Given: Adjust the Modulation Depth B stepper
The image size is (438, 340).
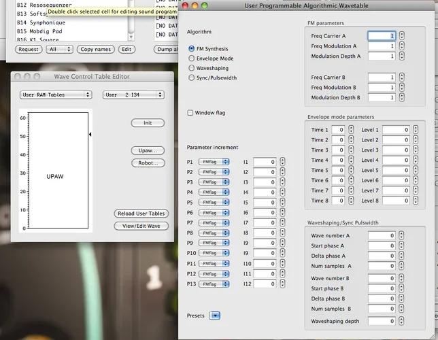Looking at the screenshot, I should pyautogui.click(x=402, y=98).
